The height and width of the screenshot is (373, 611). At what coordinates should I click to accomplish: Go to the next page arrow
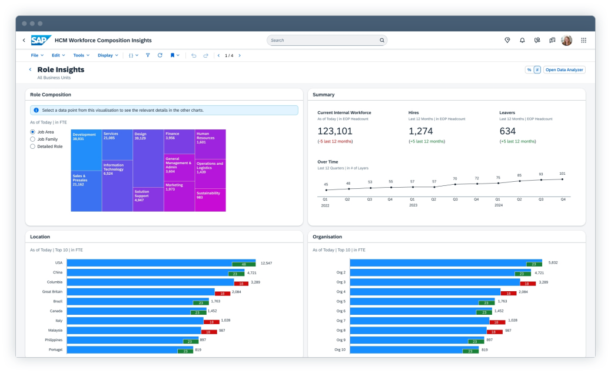coord(240,55)
